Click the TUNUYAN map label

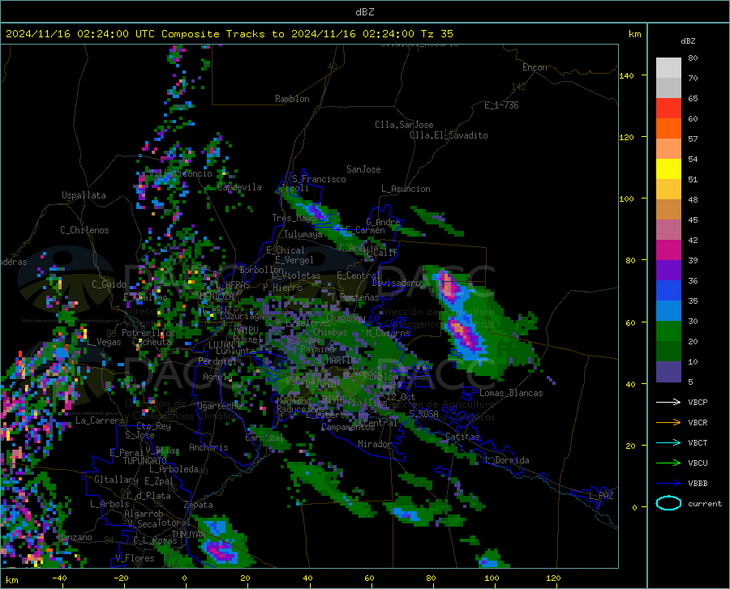click(188, 534)
